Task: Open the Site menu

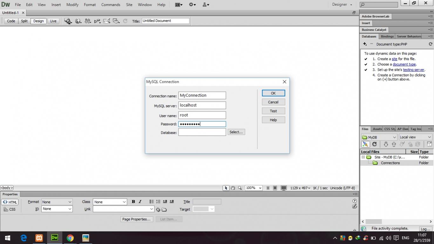Action: [129, 5]
